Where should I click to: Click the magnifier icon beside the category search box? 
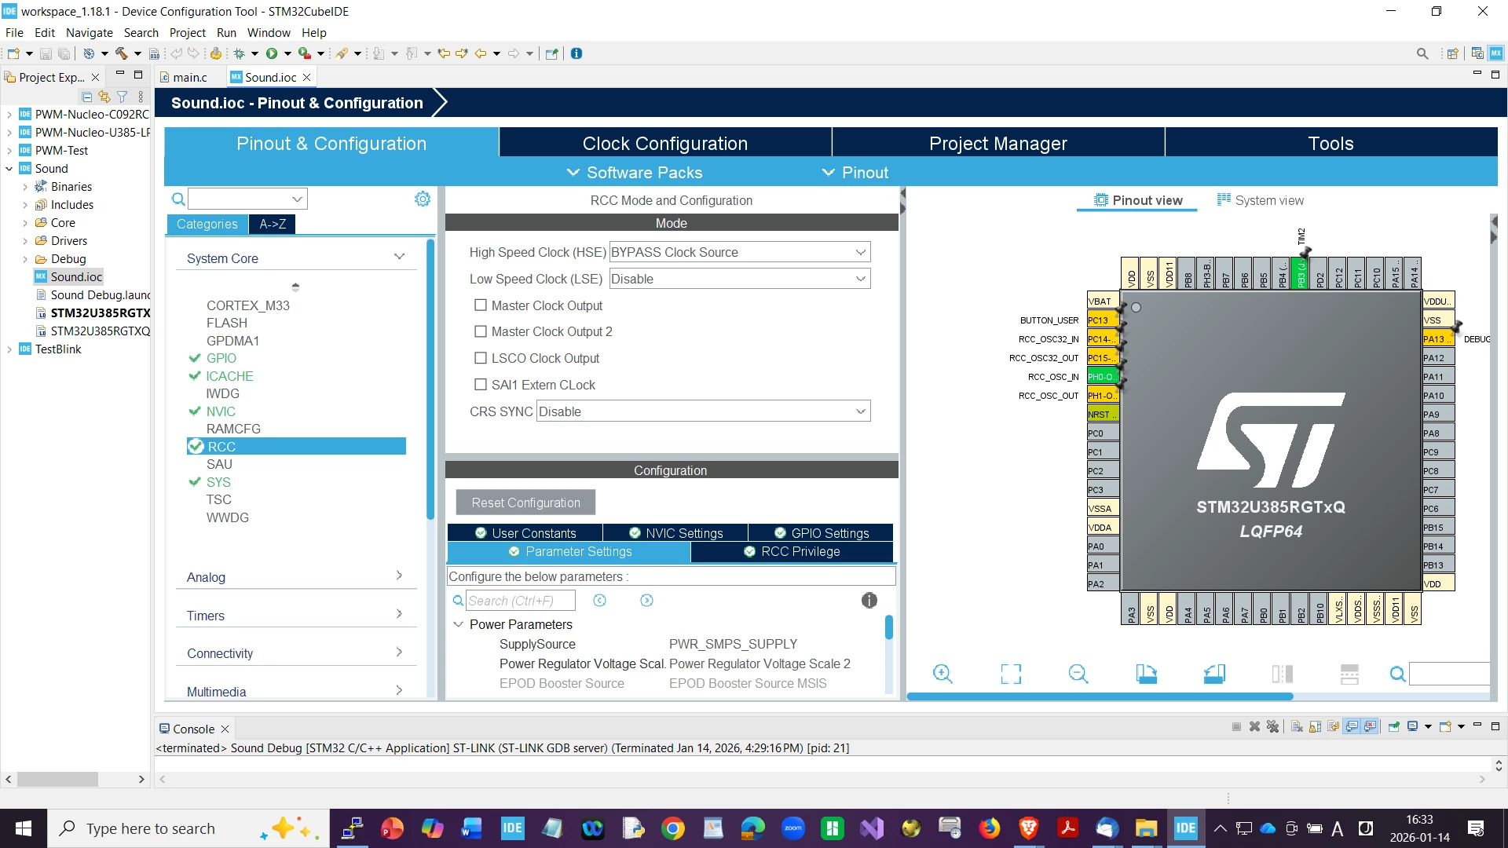coord(178,199)
